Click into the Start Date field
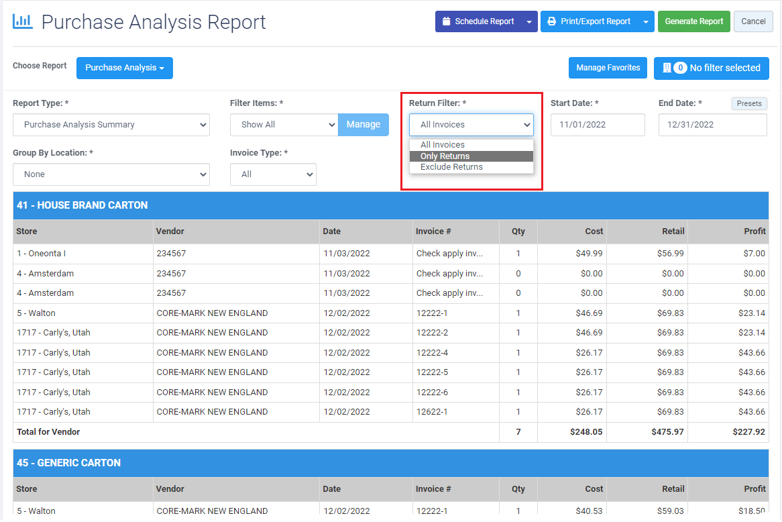The image size is (782, 522). (598, 125)
